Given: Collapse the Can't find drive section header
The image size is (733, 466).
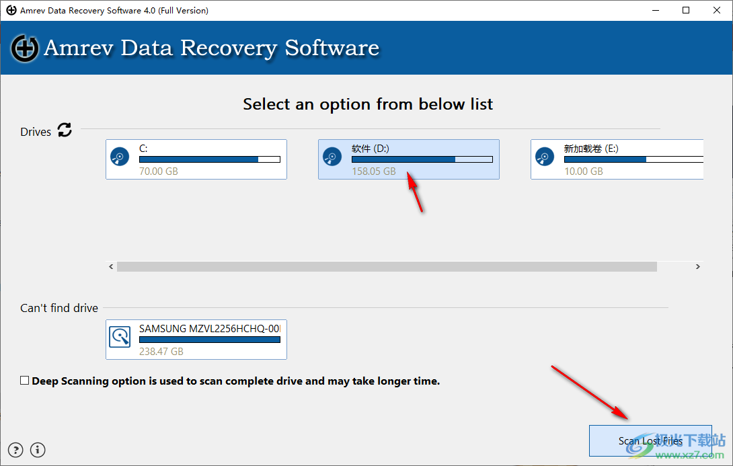Looking at the screenshot, I should 59,307.
